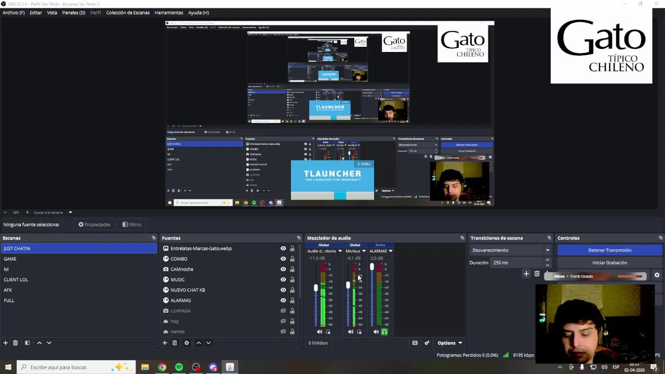
Task: Decrease the Duración value with the down stepper
Action: pyautogui.click(x=548, y=265)
